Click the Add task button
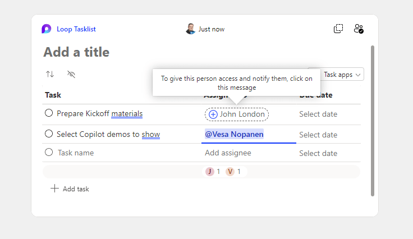 [70, 189]
